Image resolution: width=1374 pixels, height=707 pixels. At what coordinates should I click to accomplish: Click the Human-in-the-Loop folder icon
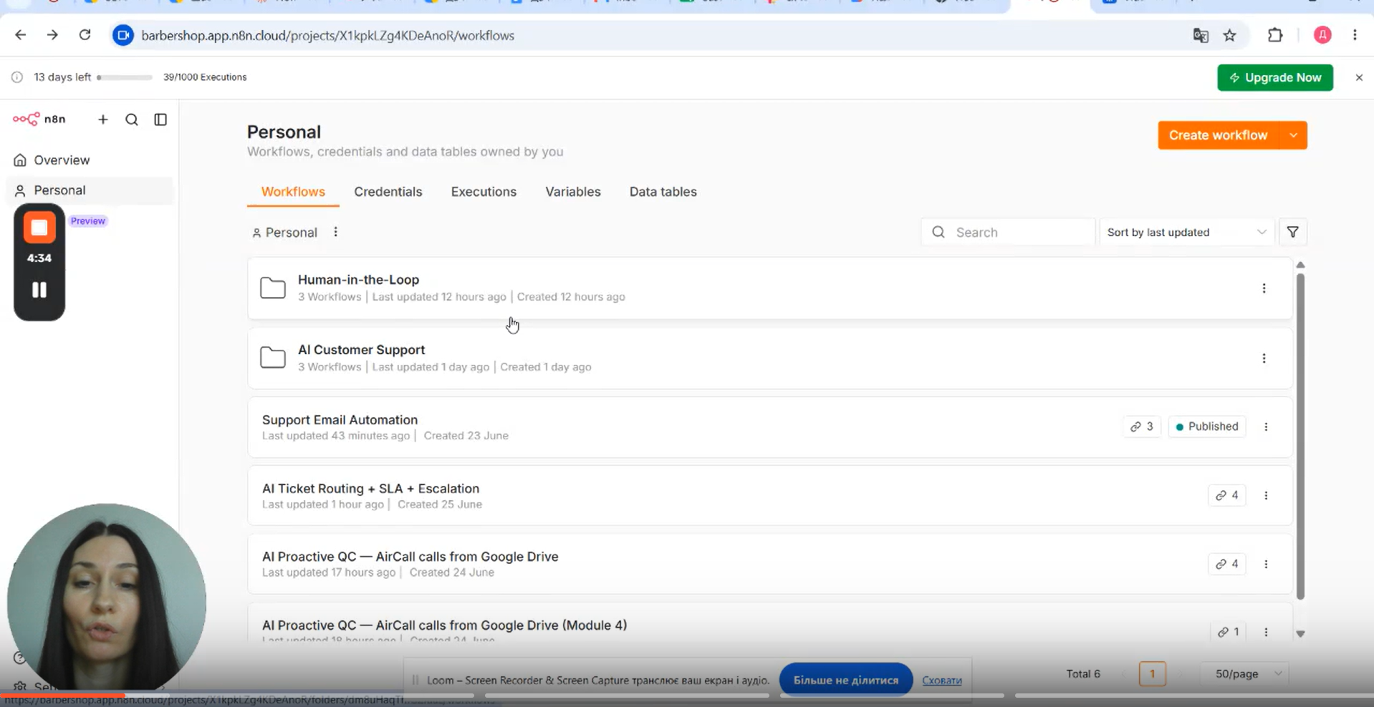[x=273, y=288]
